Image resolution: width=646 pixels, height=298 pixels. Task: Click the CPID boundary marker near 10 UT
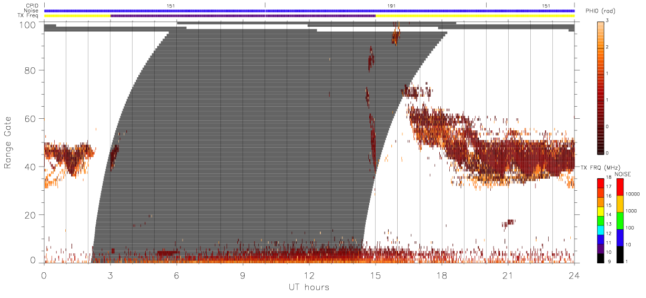265,5
